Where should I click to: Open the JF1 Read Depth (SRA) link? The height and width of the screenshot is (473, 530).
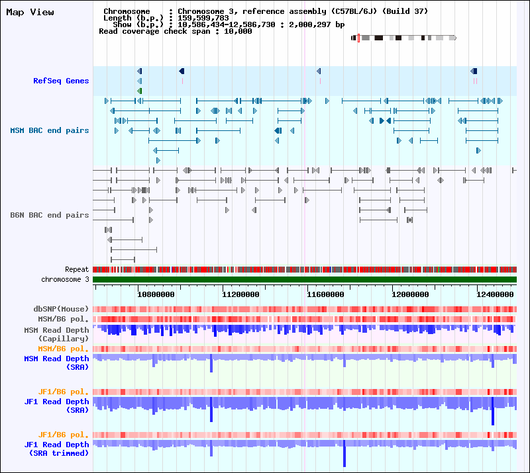click(x=56, y=406)
